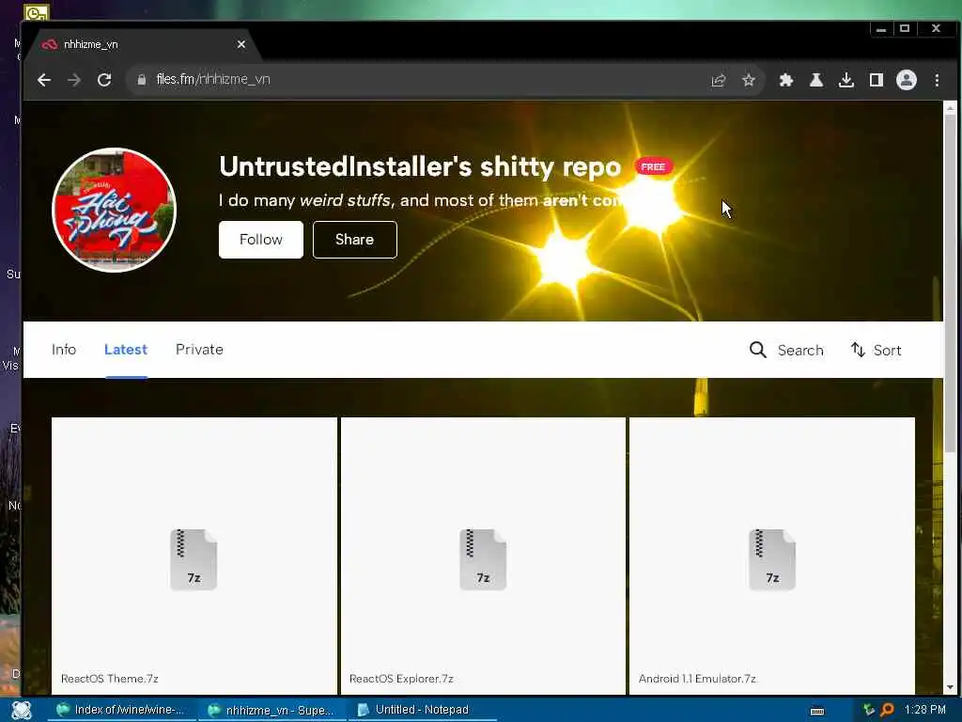Click the Search magnifier icon

[758, 350]
